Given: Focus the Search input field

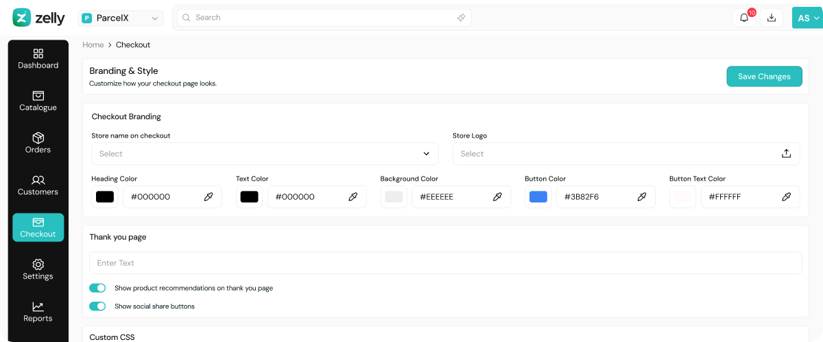Looking at the screenshot, I should coord(324,18).
